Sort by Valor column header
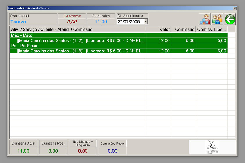This screenshot has height=163, width=245. 158,29
